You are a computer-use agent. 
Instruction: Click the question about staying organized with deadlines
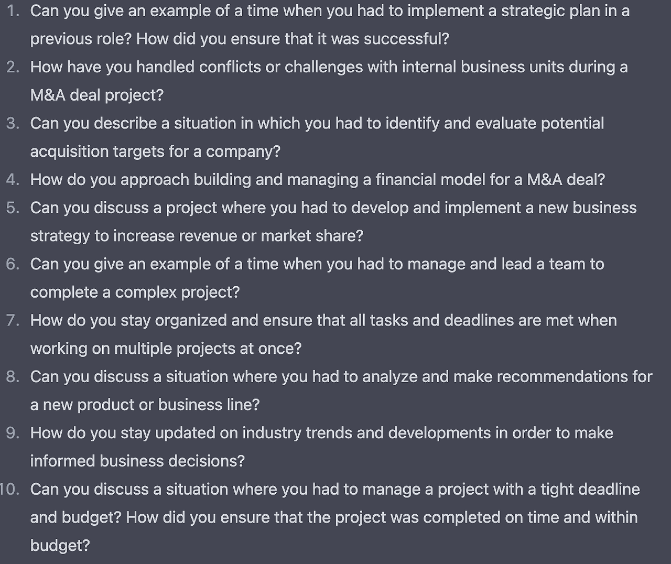pyautogui.click(x=323, y=320)
